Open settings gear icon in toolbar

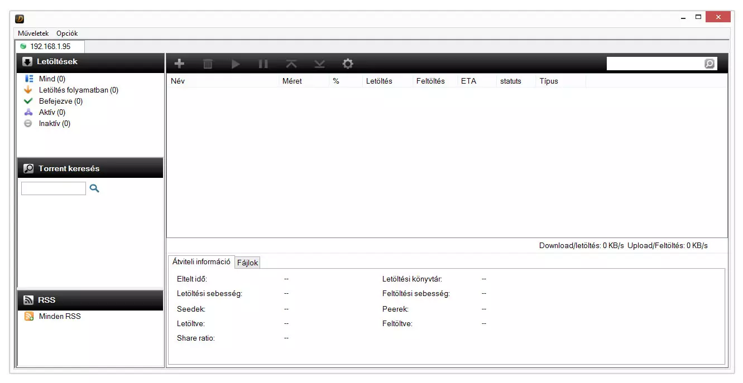click(x=348, y=64)
